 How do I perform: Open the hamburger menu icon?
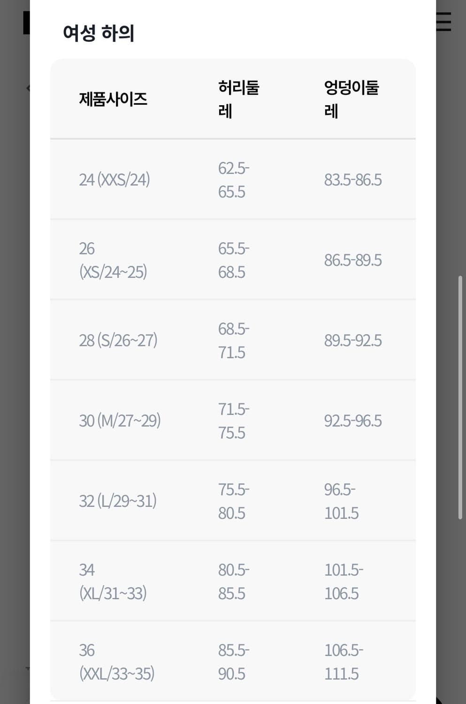444,22
